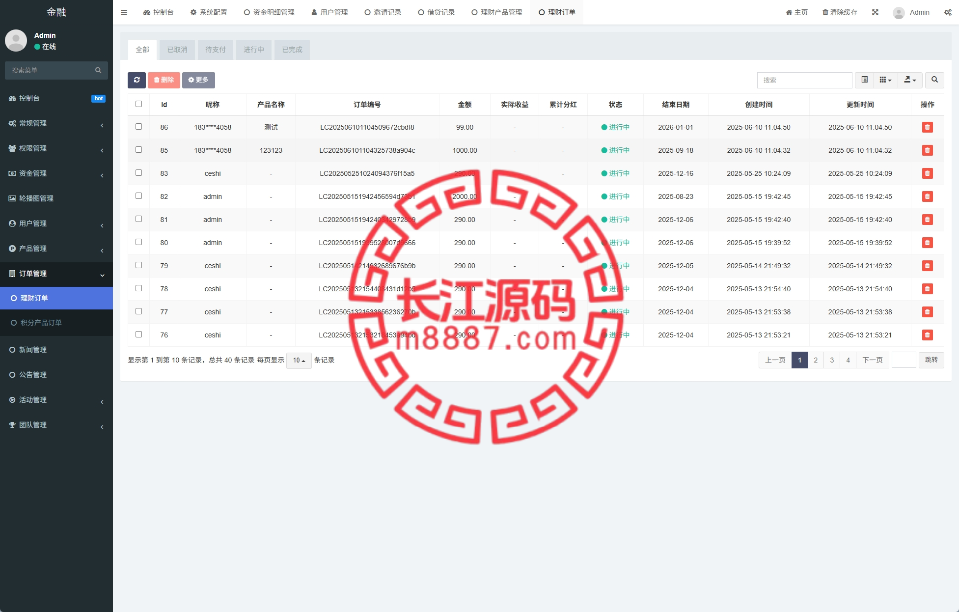Click the 更多 button
The width and height of the screenshot is (959, 612).
tap(198, 80)
